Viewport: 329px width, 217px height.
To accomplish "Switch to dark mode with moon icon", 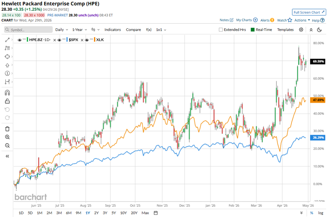I will pos(319,30).
